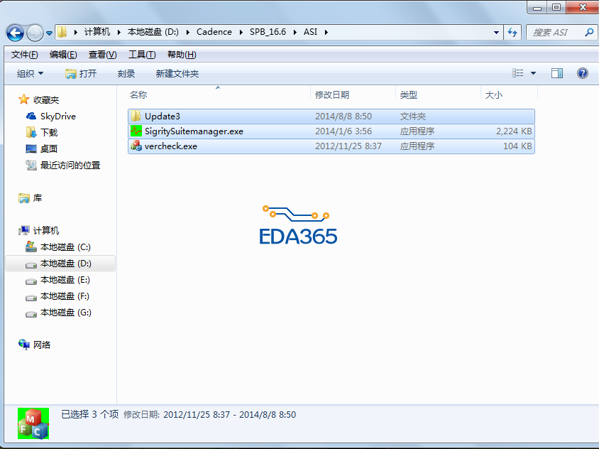Viewport: 599px width, 449px height.
Task: Click the 桌面 monitor icon
Action: (x=31, y=148)
